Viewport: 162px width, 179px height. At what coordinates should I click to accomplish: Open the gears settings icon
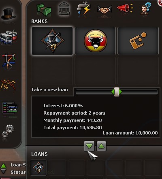click(8, 131)
